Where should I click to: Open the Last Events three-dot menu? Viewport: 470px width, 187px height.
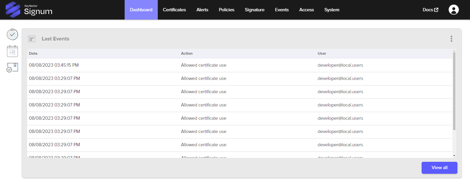pyautogui.click(x=451, y=39)
